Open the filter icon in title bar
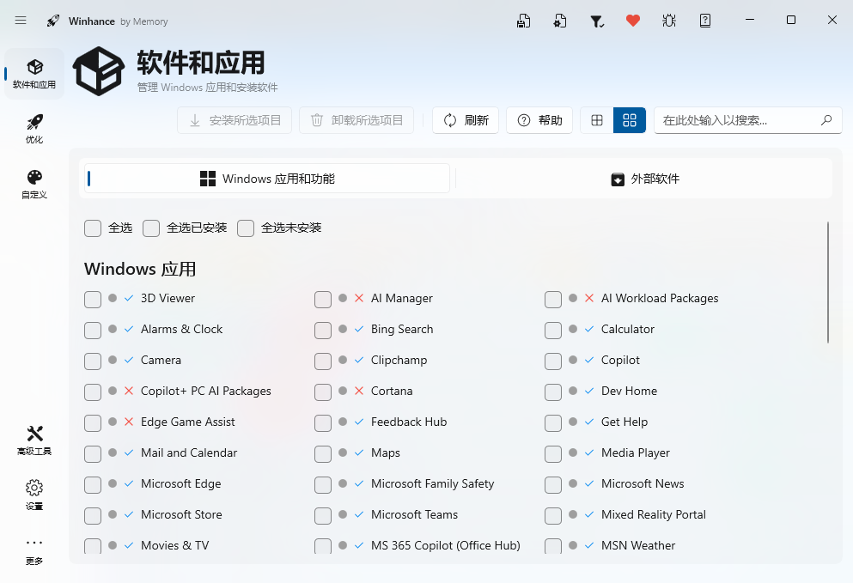 [x=597, y=21]
